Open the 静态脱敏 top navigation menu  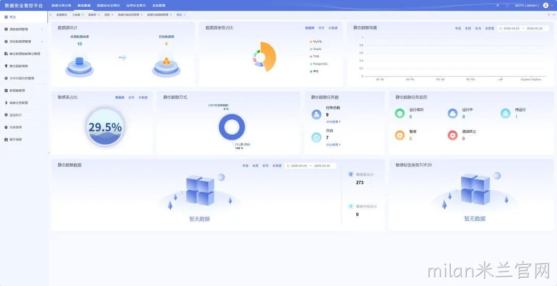click(84, 5)
